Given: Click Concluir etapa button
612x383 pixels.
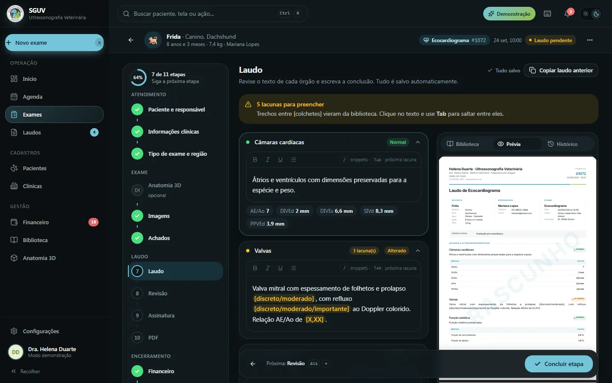Looking at the screenshot, I should pyautogui.click(x=559, y=364).
